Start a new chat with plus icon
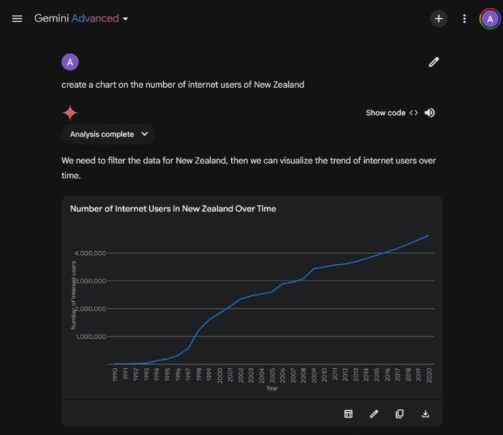The height and width of the screenshot is (435, 503). 439,18
